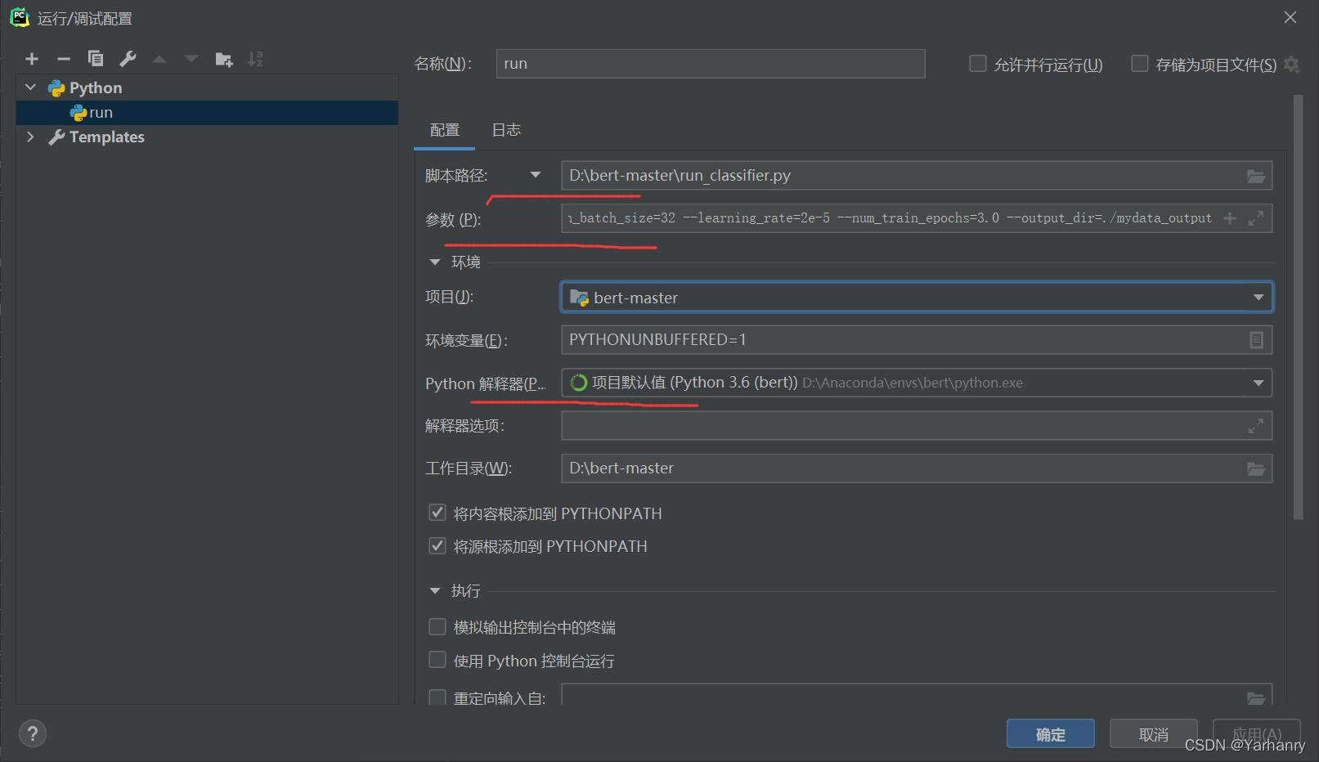Browse for script path folder icon
Viewport: 1319px width, 762px height.
click(x=1255, y=176)
